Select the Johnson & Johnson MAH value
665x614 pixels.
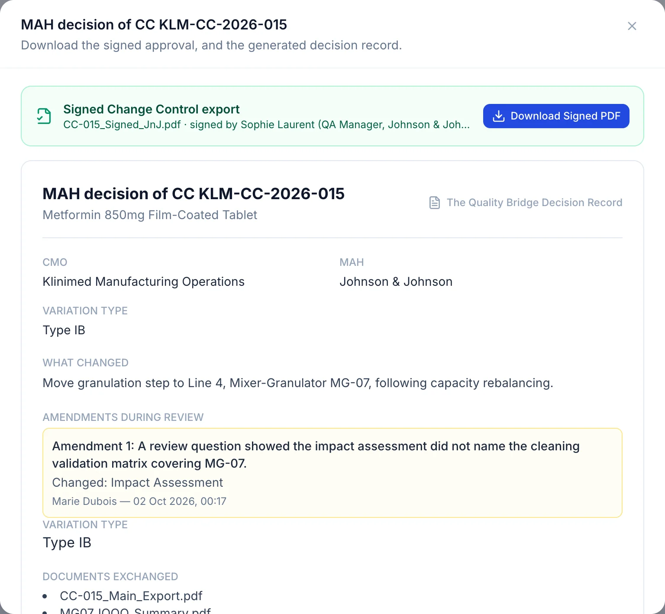pos(396,282)
